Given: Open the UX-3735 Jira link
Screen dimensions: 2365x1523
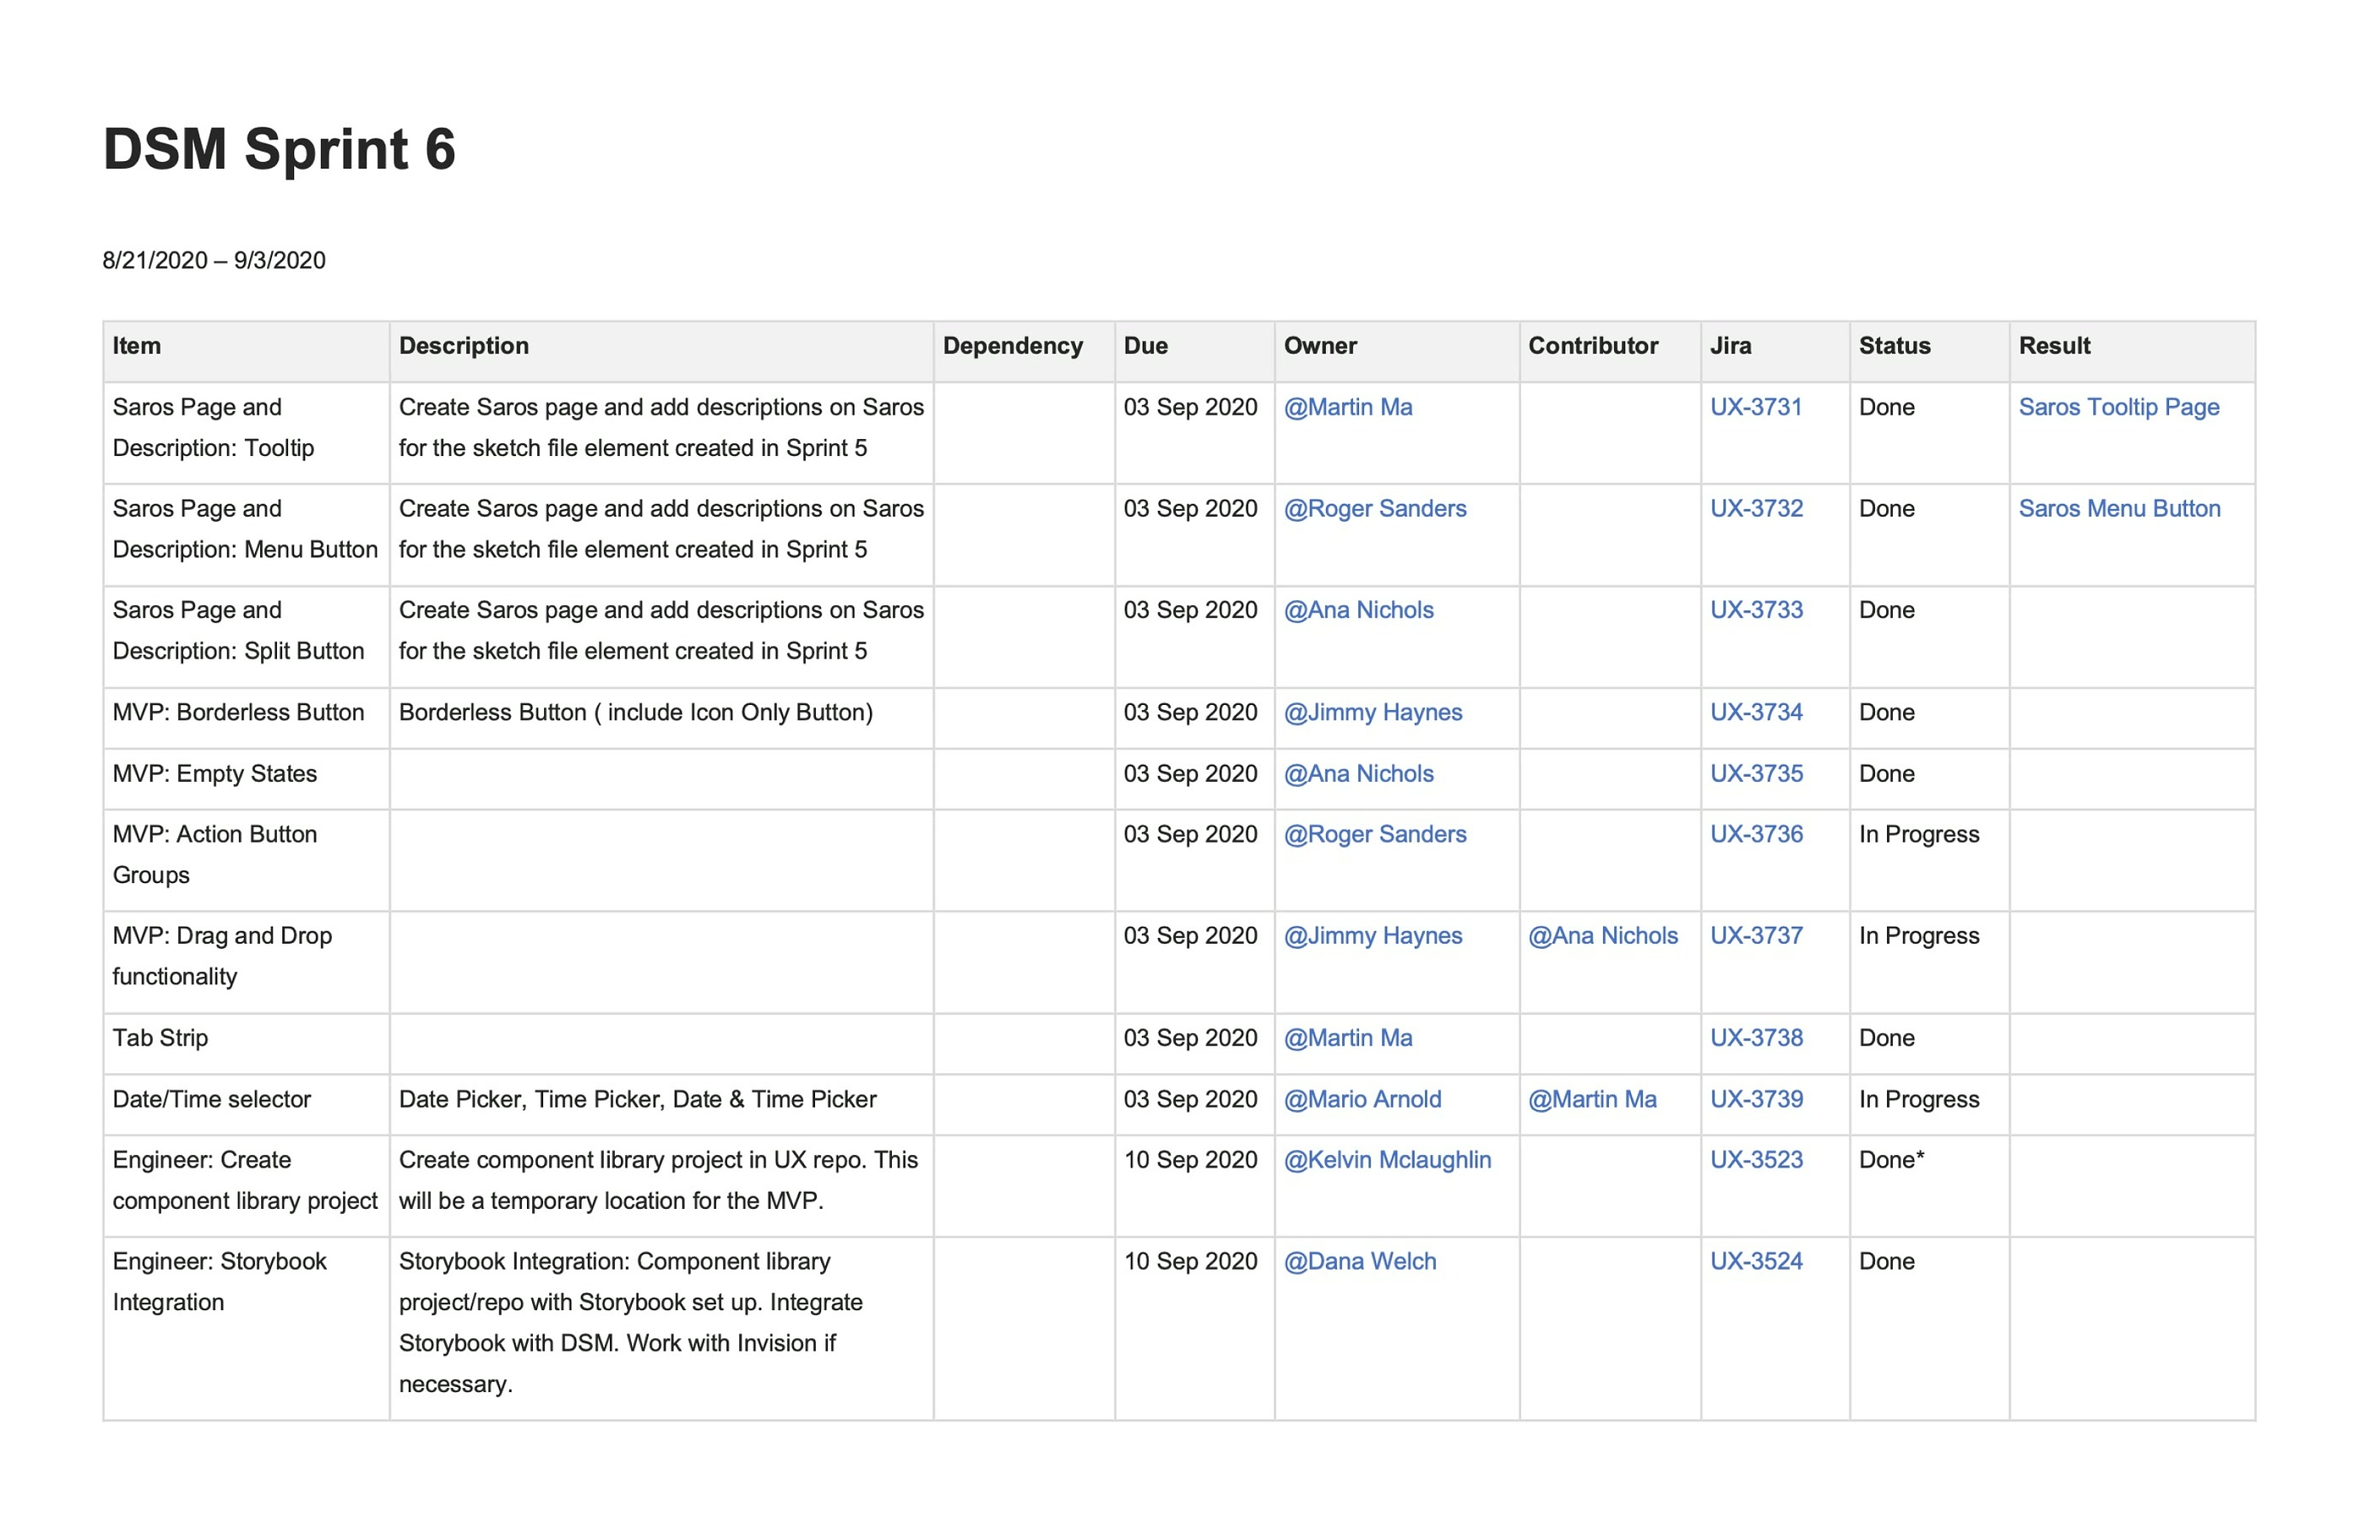Looking at the screenshot, I should 1756,773.
